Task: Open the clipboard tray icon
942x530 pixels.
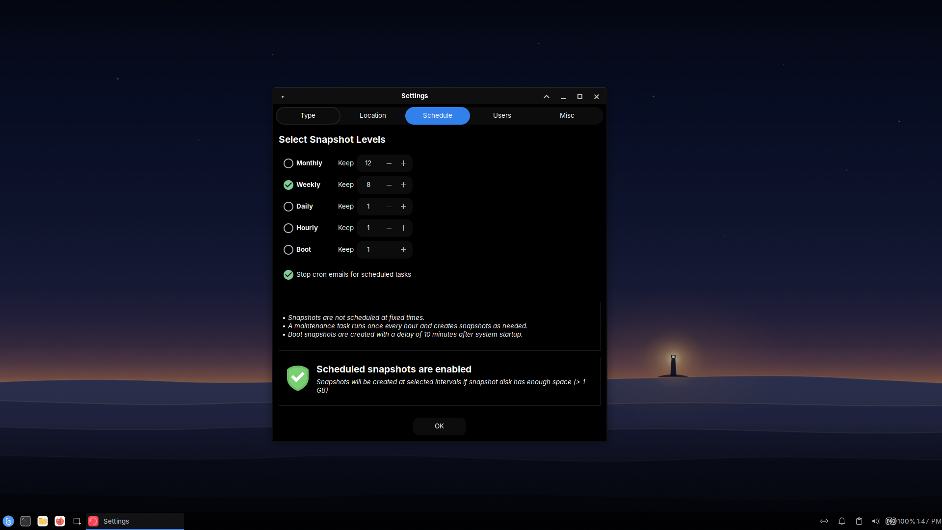Action: pyautogui.click(x=859, y=521)
